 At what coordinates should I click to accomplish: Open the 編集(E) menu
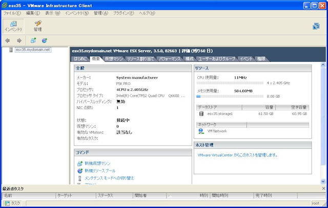pos(33,13)
